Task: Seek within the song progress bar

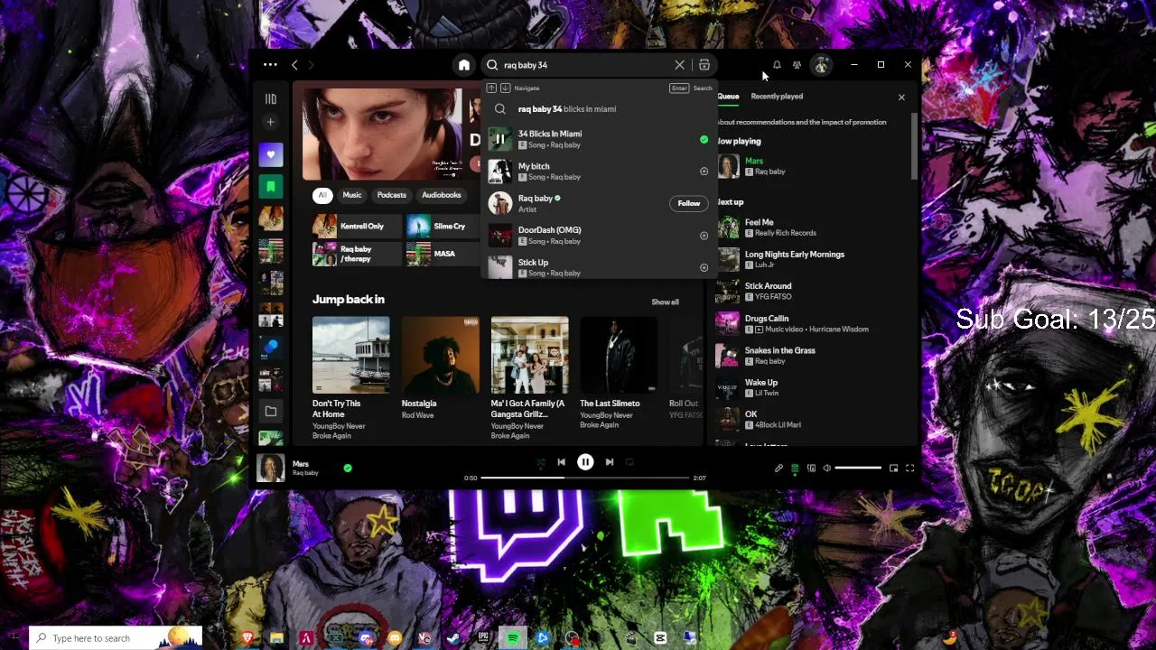Action: click(x=585, y=478)
